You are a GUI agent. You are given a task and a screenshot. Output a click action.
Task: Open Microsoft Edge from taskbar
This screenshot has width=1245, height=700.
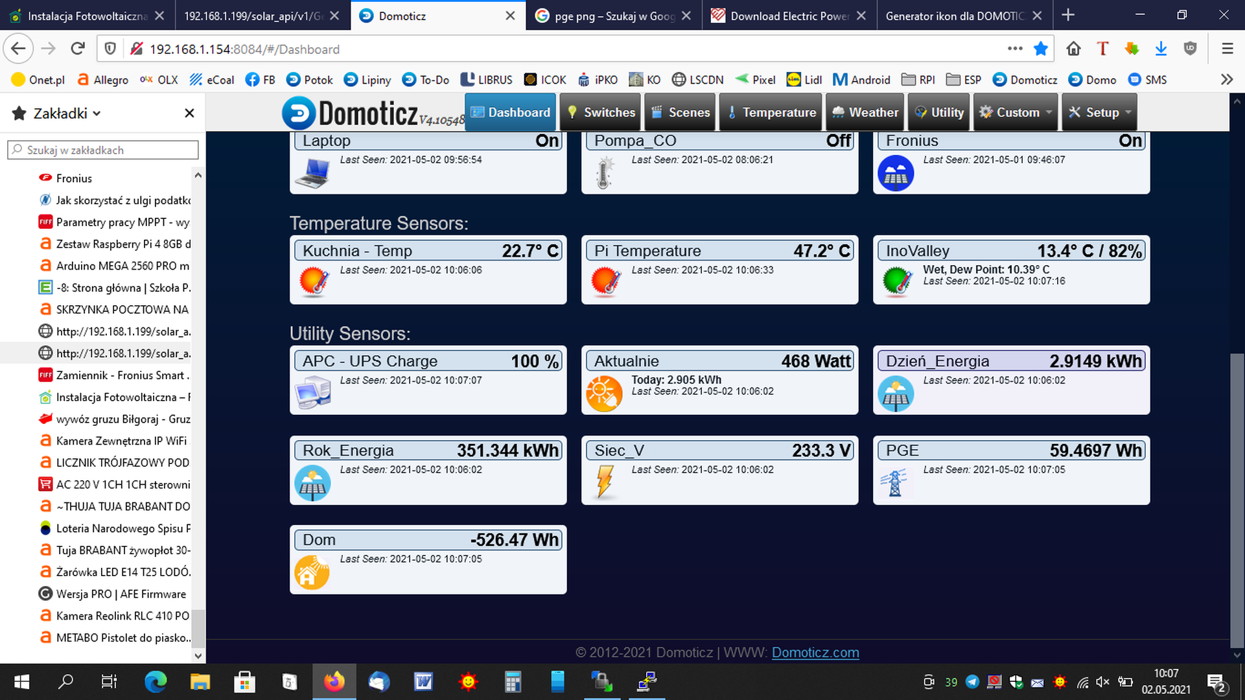pyautogui.click(x=156, y=682)
